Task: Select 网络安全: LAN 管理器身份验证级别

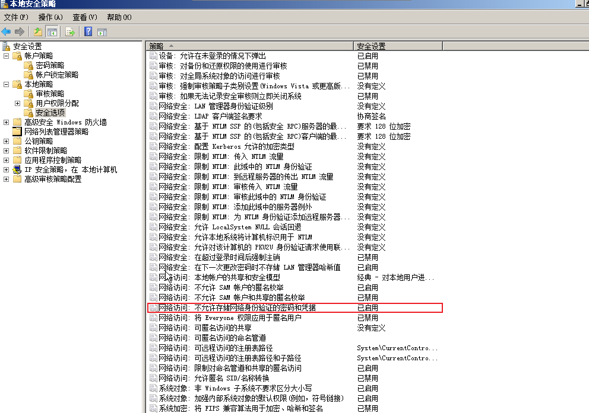Action: [x=216, y=107]
